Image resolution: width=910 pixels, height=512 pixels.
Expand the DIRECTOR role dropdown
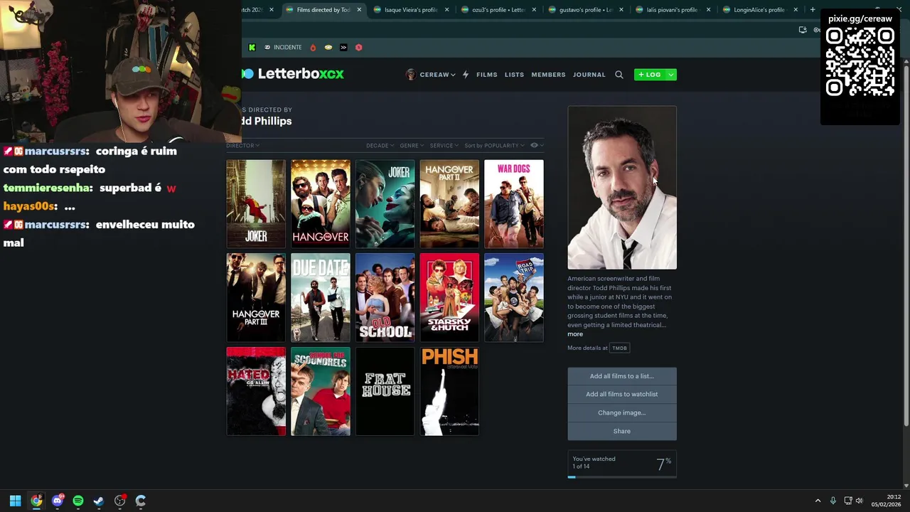(x=242, y=146)
